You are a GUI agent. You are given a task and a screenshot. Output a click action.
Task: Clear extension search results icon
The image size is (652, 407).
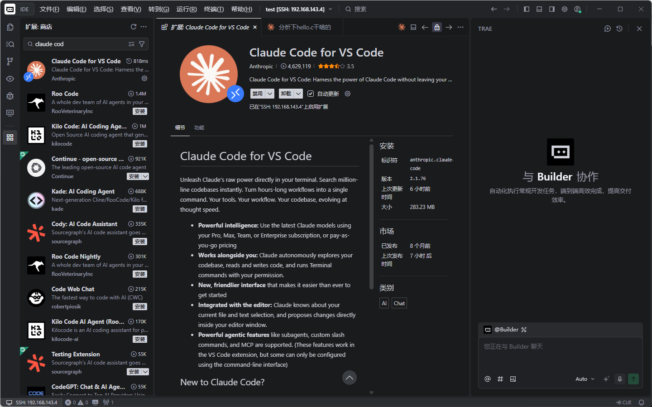(x=131, y=44)
